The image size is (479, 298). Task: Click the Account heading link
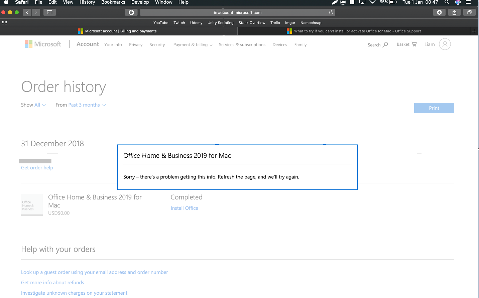point(88,44)
